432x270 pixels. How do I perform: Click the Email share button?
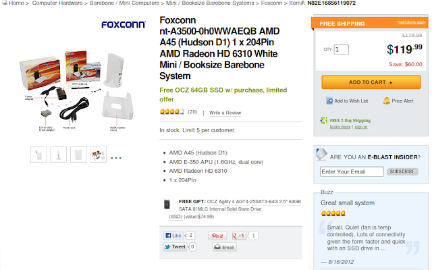point(225,248)
